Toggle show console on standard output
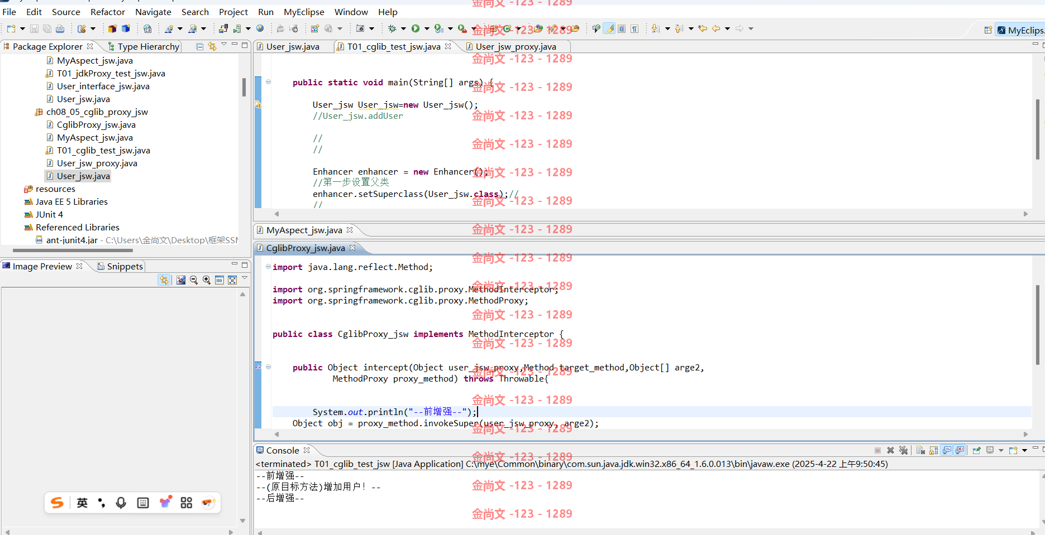1045x535 pixels. coord(947,450)
